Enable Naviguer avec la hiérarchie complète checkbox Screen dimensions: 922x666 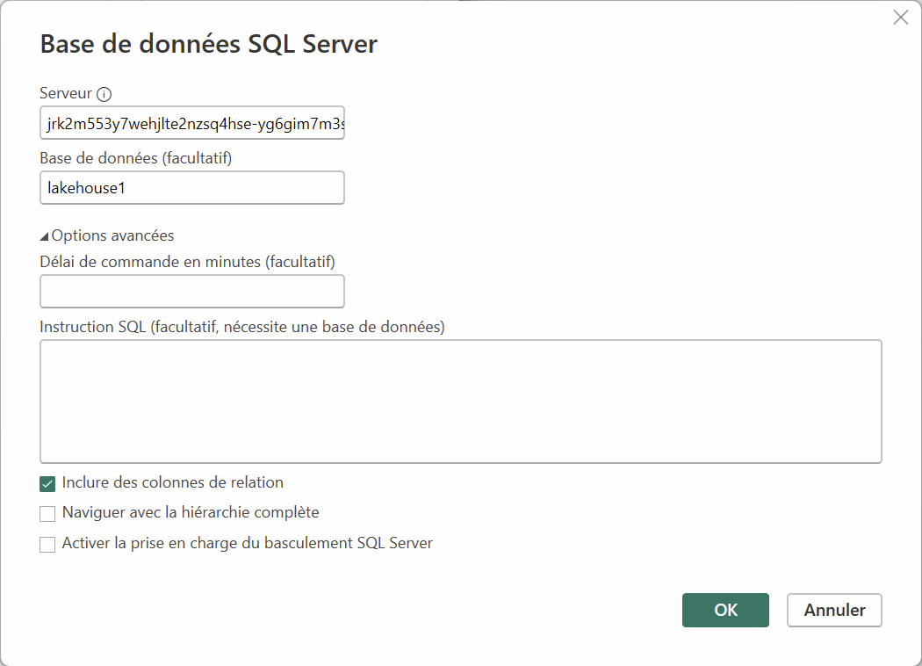click(47, 514)
